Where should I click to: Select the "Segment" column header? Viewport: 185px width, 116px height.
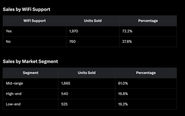point(30,73)
